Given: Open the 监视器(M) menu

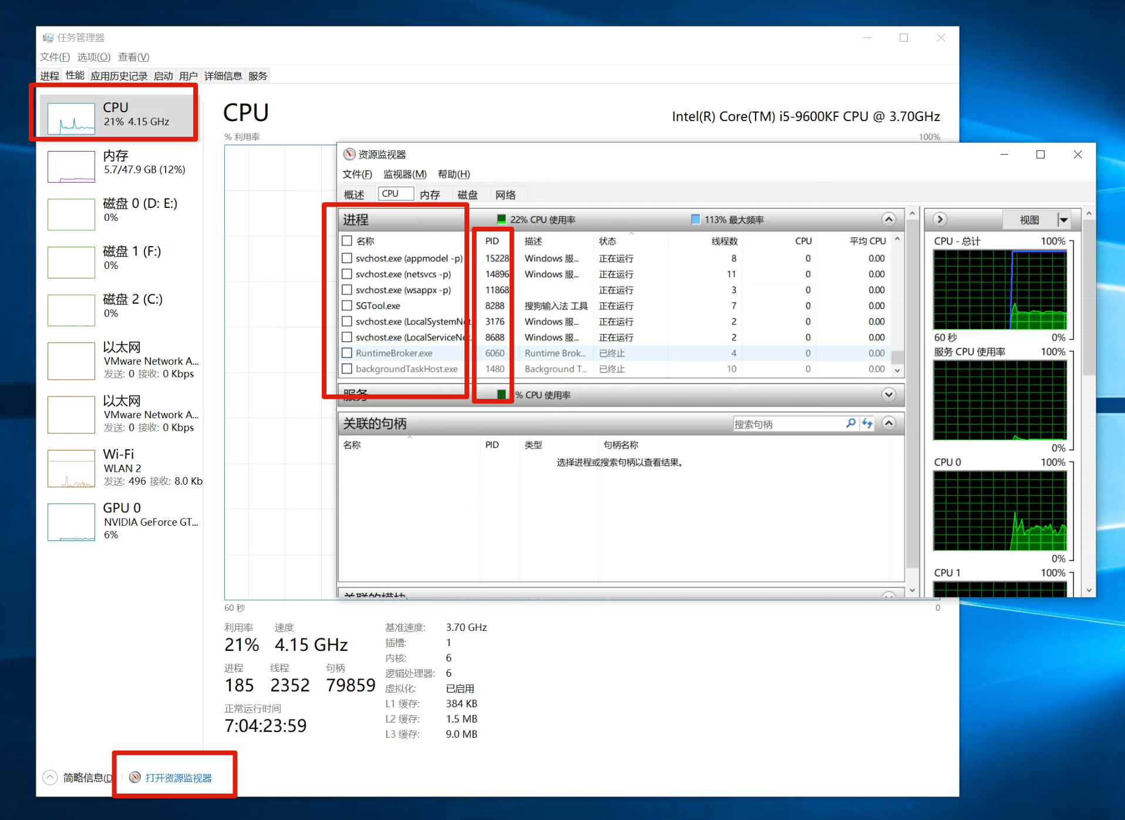Looking at the screenshot, I should 405,174.
